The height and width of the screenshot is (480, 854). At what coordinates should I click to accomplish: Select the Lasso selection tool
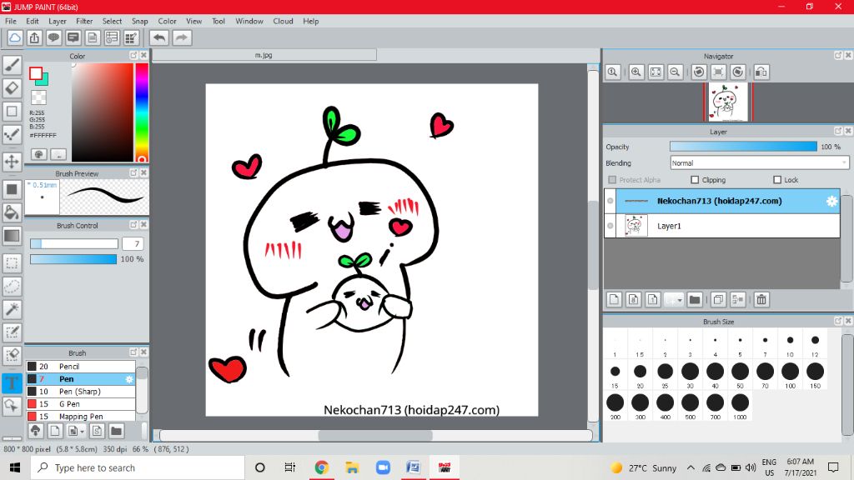[x=12, y=287]
